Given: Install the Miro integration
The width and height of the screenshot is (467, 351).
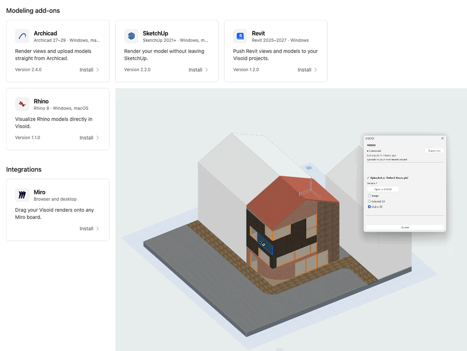Looking at the screenshot, I should (x=90, y=228).
